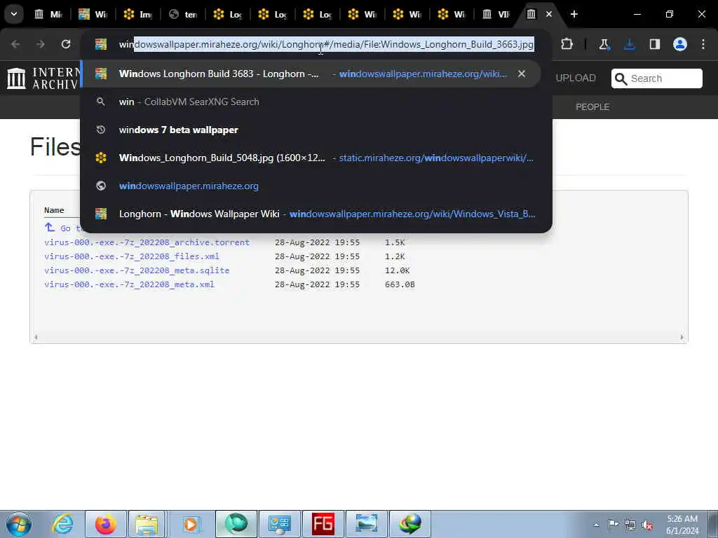Select 'Windows Longhorn Build 3683' suggestion

point(311,74)
